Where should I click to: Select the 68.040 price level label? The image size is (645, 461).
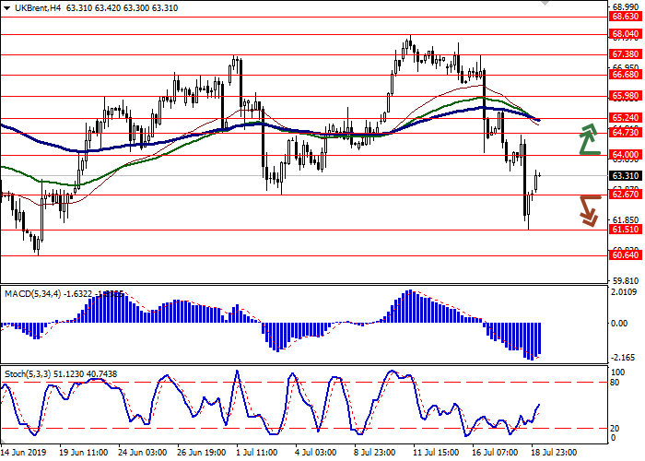625,34
